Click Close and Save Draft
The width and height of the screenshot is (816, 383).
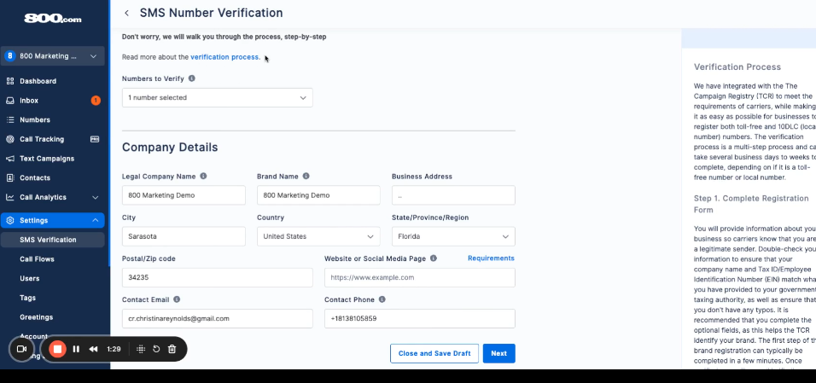pos(434,353)
